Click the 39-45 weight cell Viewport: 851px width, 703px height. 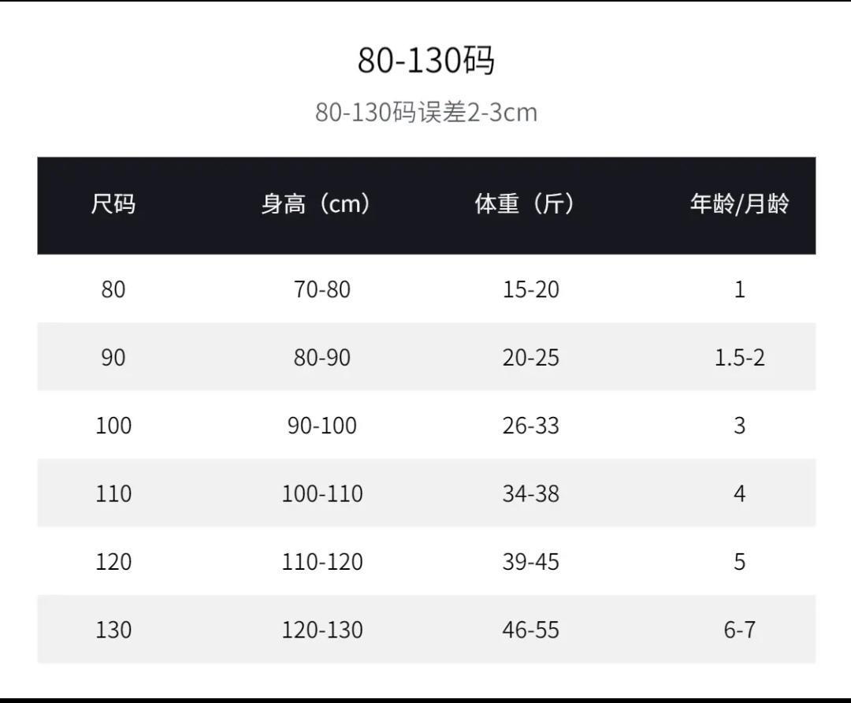coord(530,562)
